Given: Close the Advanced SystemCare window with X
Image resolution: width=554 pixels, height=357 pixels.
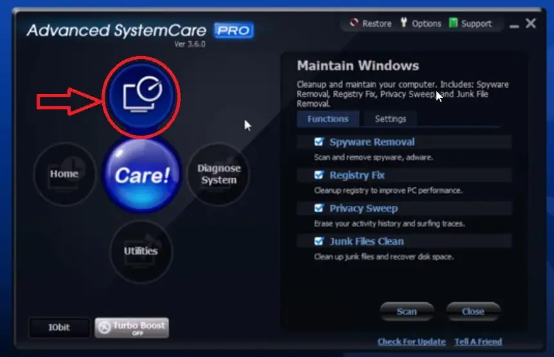Looking at the screenshot, I should click(x=531, y=24).
